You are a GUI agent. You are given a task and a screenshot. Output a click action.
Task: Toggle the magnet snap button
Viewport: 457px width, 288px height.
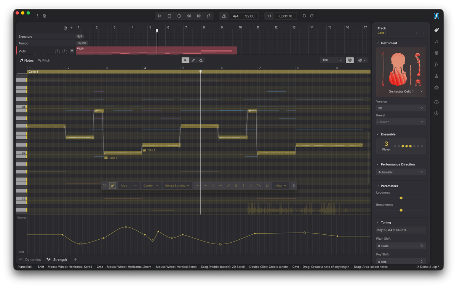[x=350, y=60]
